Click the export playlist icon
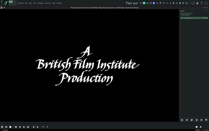The height and width of the screenshot is (131, 209). [x=201, y=120]
